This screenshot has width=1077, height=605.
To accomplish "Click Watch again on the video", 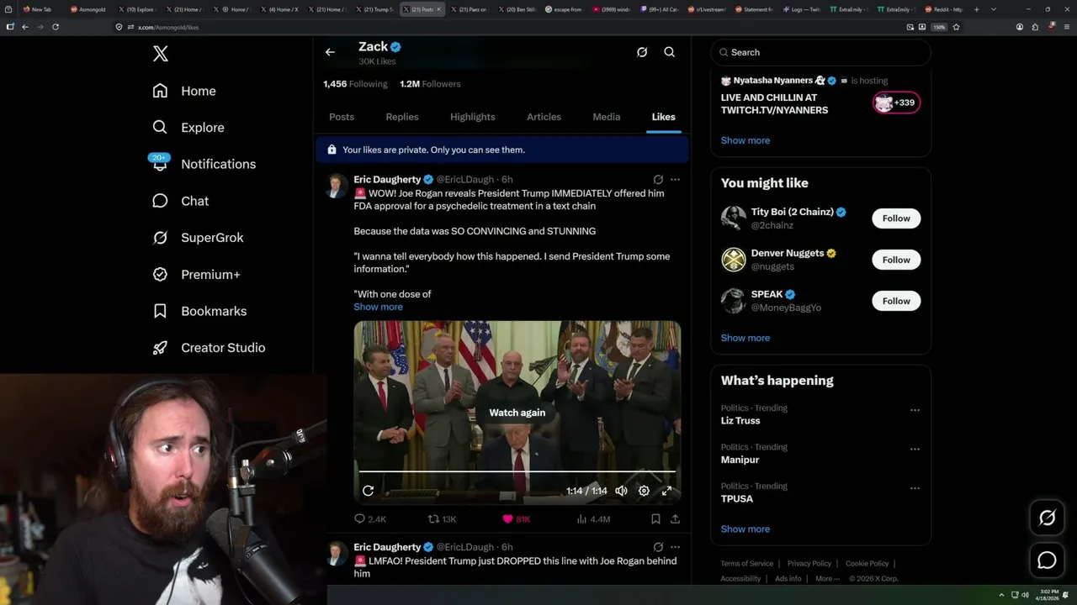I will pos(517,413).
